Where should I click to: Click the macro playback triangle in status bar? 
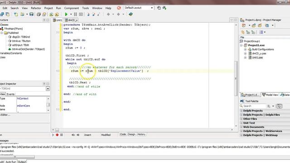click(53, 135)
